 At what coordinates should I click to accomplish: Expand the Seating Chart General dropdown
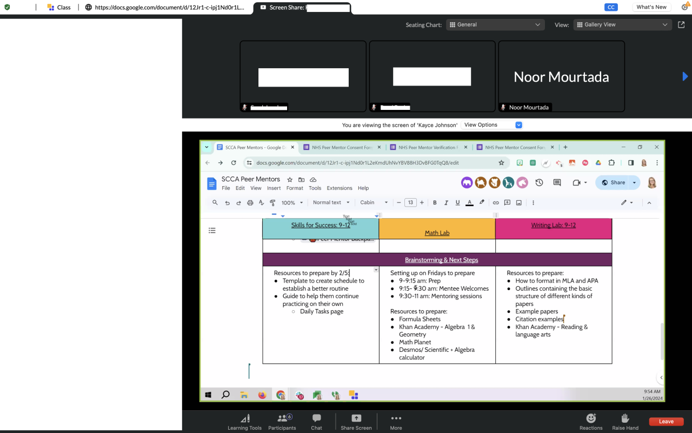pyautogui.click(x=495, y=24)
